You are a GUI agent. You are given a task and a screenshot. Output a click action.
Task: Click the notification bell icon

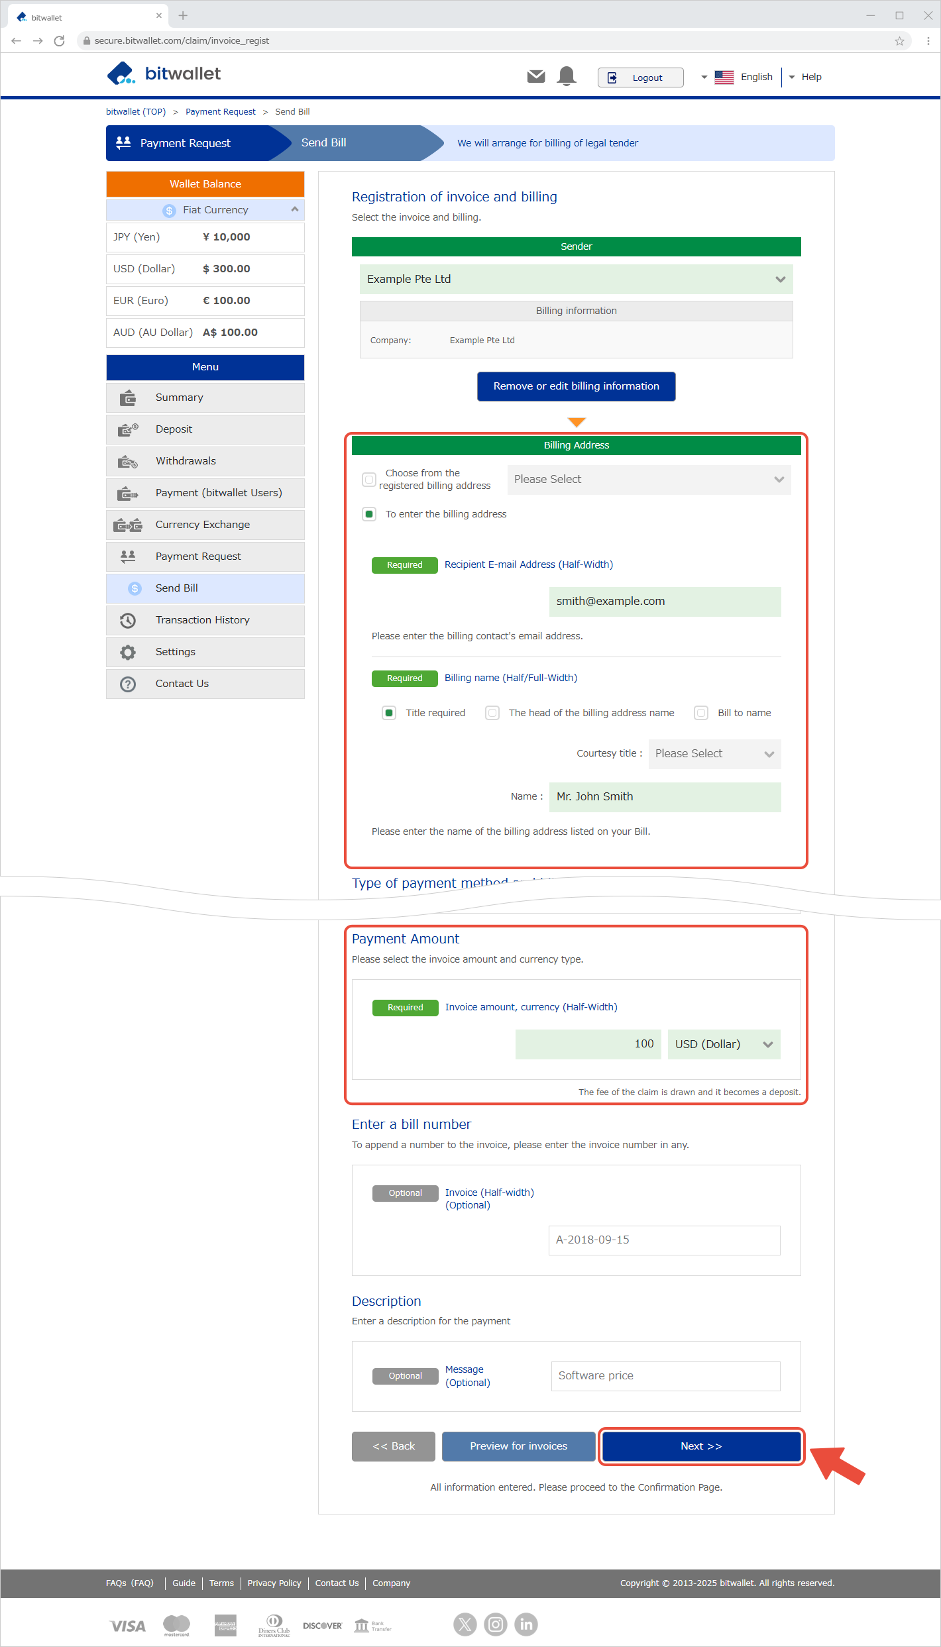click(x=567, y=77)
